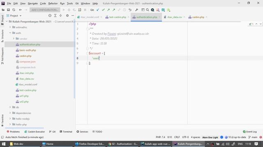The image size is (263, 147).
Task: Select rbac-init.php in project tree
Action: 27,73
